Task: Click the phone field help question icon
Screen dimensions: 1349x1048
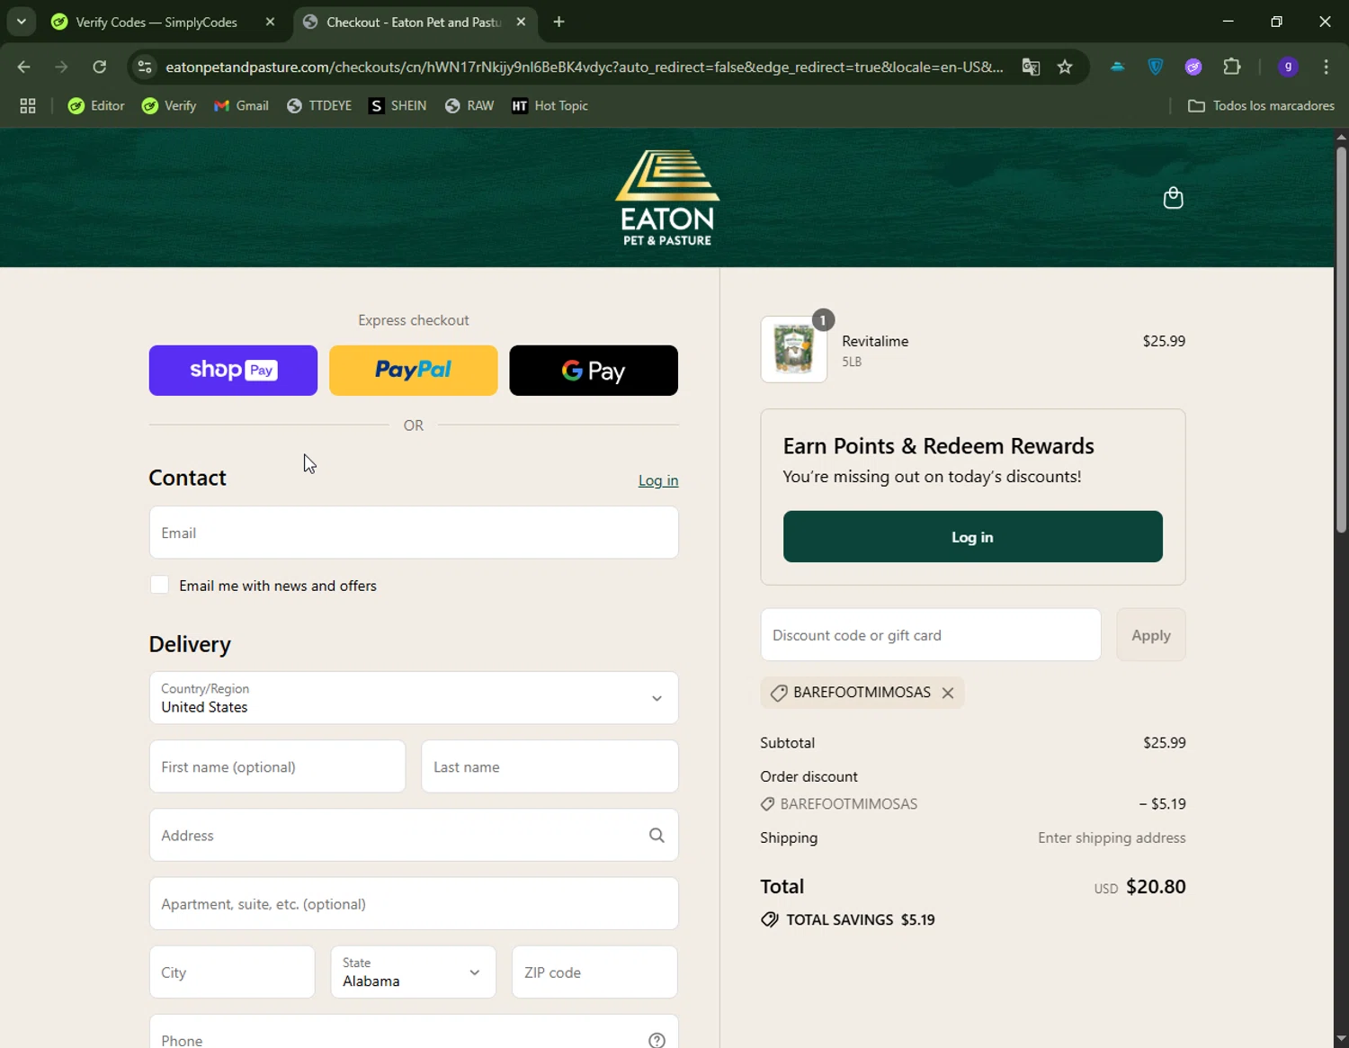Action: pos(657,1040)
